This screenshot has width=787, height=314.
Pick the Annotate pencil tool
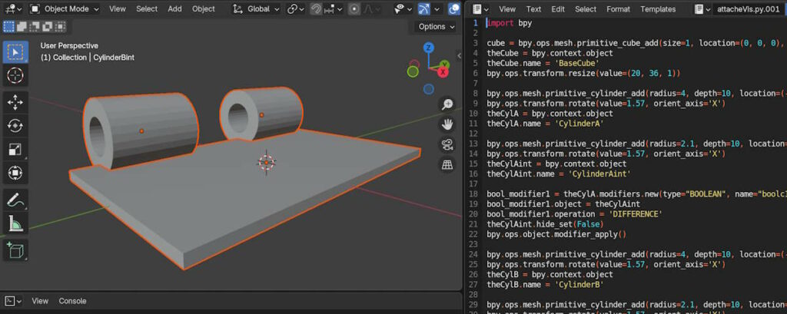click(15, 200)
